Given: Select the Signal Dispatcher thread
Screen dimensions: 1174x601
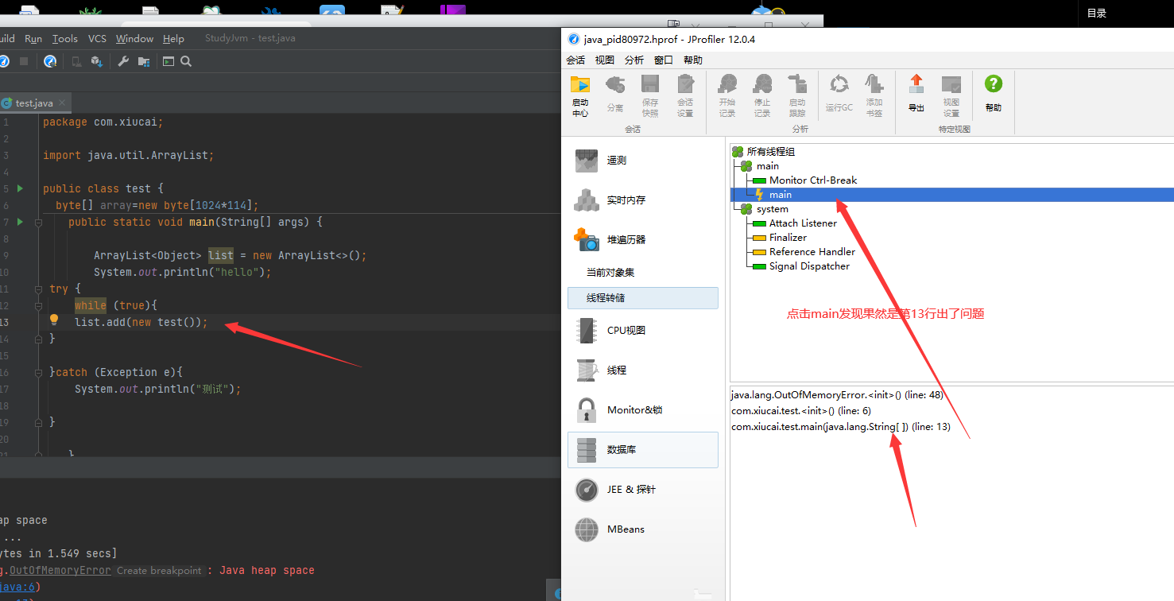Looking at the screenshot, I should click(809, 266).
